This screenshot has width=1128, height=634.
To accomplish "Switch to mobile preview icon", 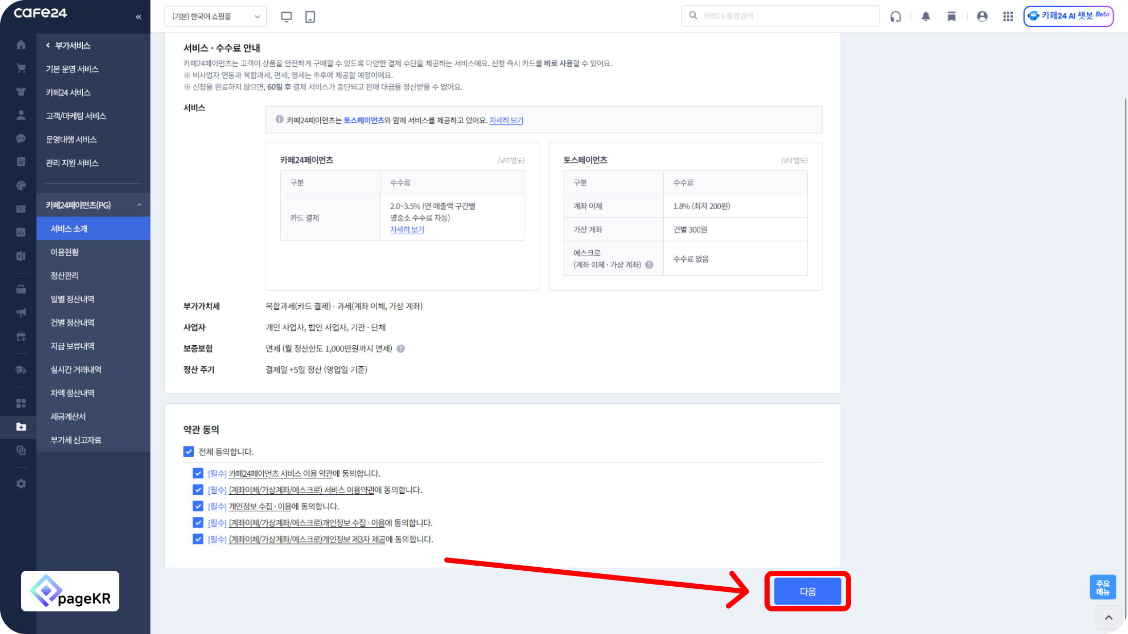I will pyautogui.click(x=310, y=16).
